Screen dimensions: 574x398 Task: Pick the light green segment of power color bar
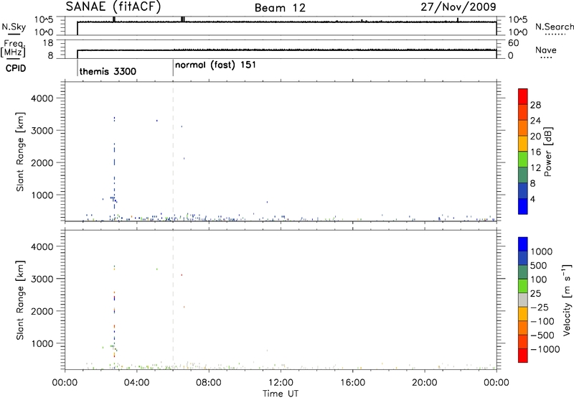click(523, 159)
